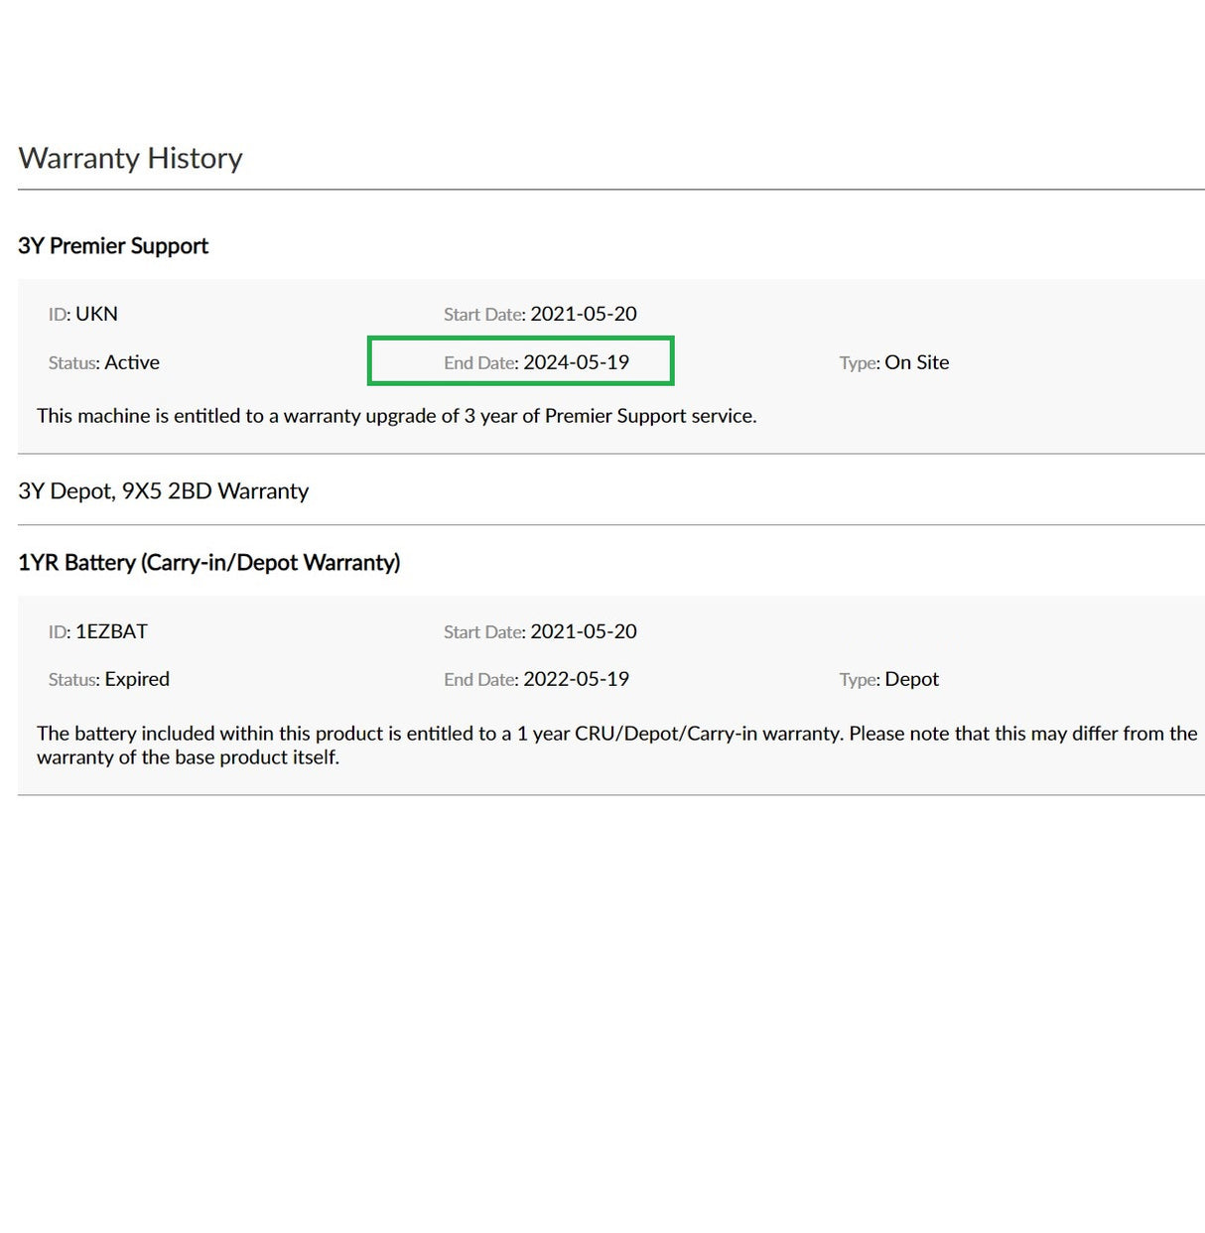Select the battery ID 1EZBAT
Image resolution: width=1205 pixels, height=1233 pixels.
[x=111, y=631]
